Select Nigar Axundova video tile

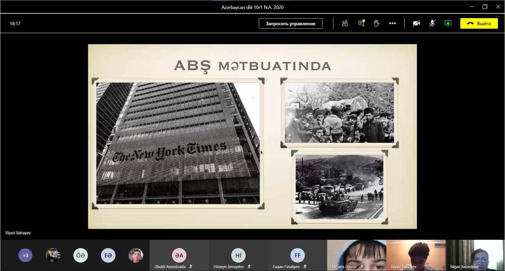(475, 255)
